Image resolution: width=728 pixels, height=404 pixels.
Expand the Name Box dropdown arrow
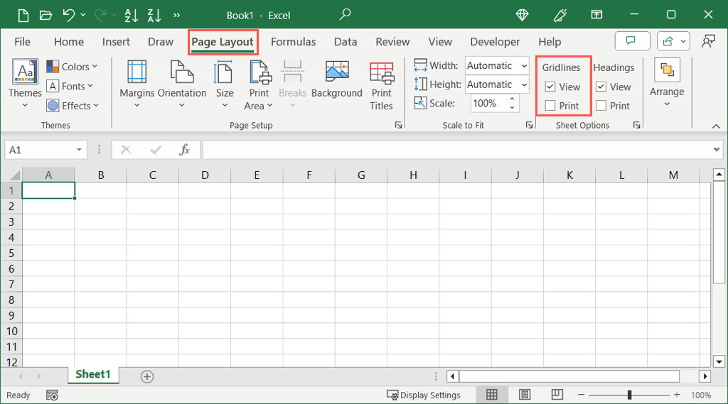coord(79,150)
